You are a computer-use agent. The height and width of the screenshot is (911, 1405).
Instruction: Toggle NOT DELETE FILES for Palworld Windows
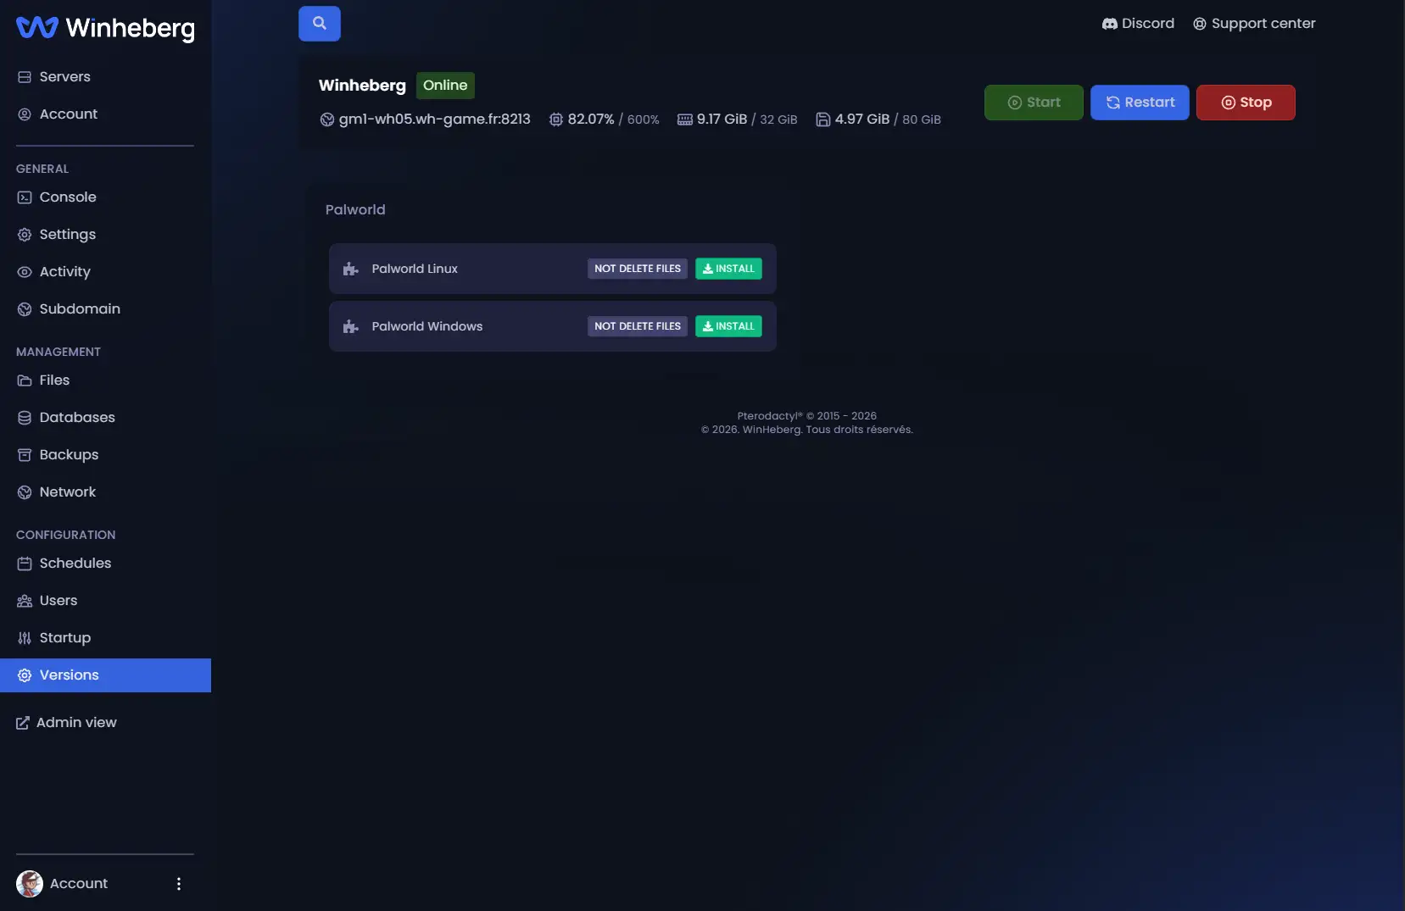point(638,326)
